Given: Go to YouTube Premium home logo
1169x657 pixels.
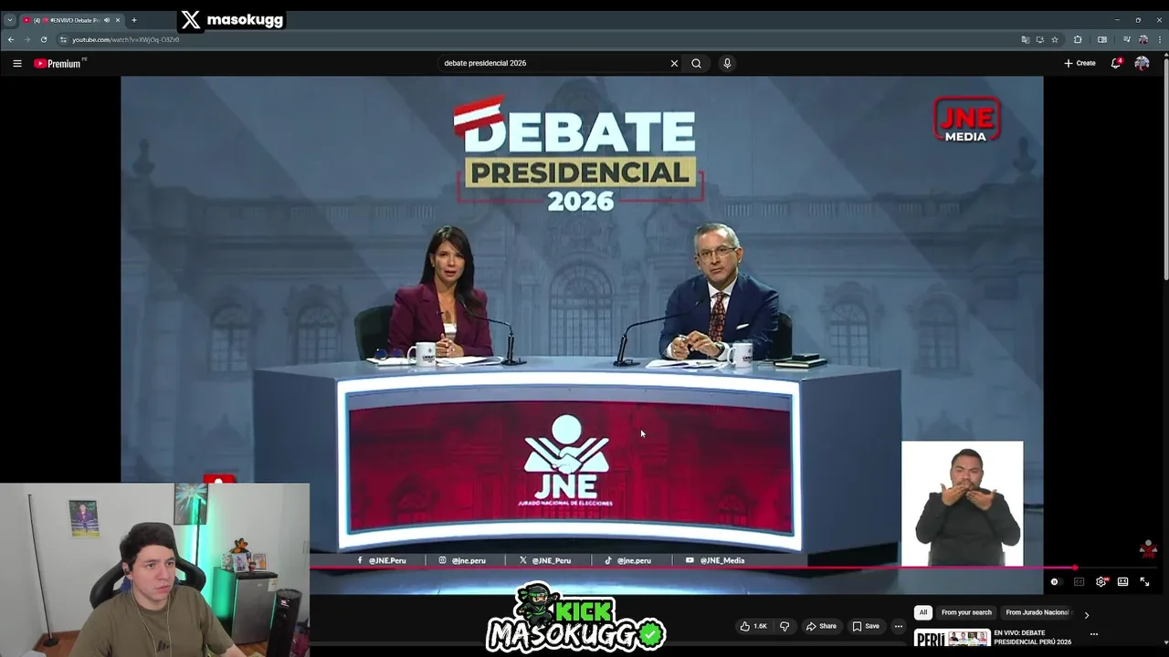Looking at the screenshot, I should [x=59, y=63].
